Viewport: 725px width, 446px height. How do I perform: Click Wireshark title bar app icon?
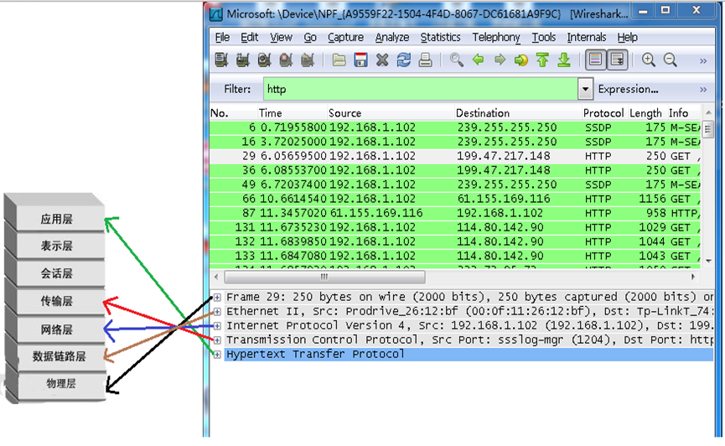click(x=216, y=14)
